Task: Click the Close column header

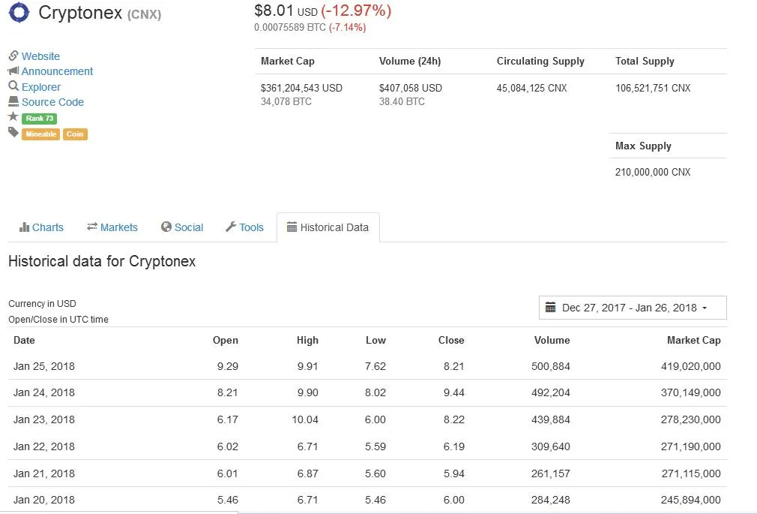Action: click(x=451, y=341)
